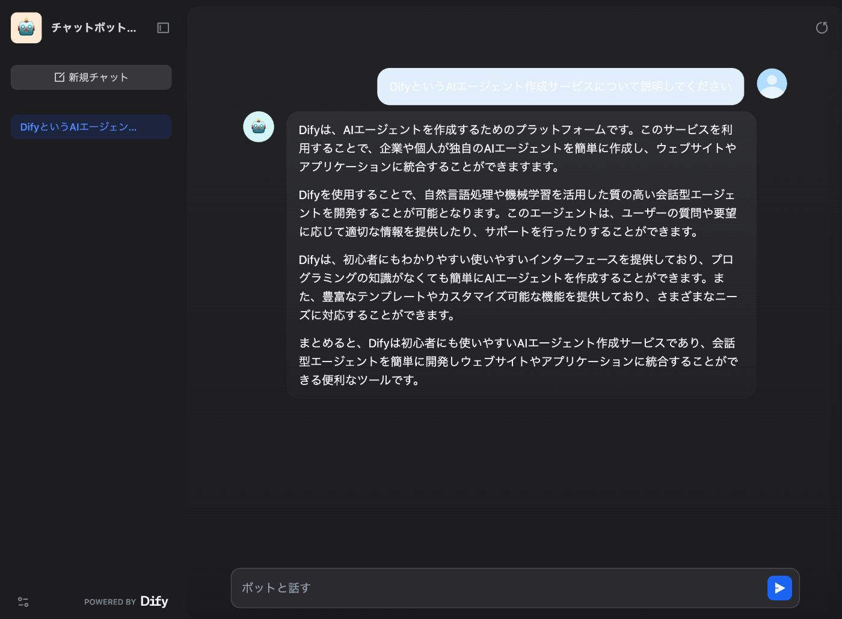Image resolution: width=842 pixels, height=619 pixels.
Task: Click the user message bubble about Dify
Action: point(561,87)
